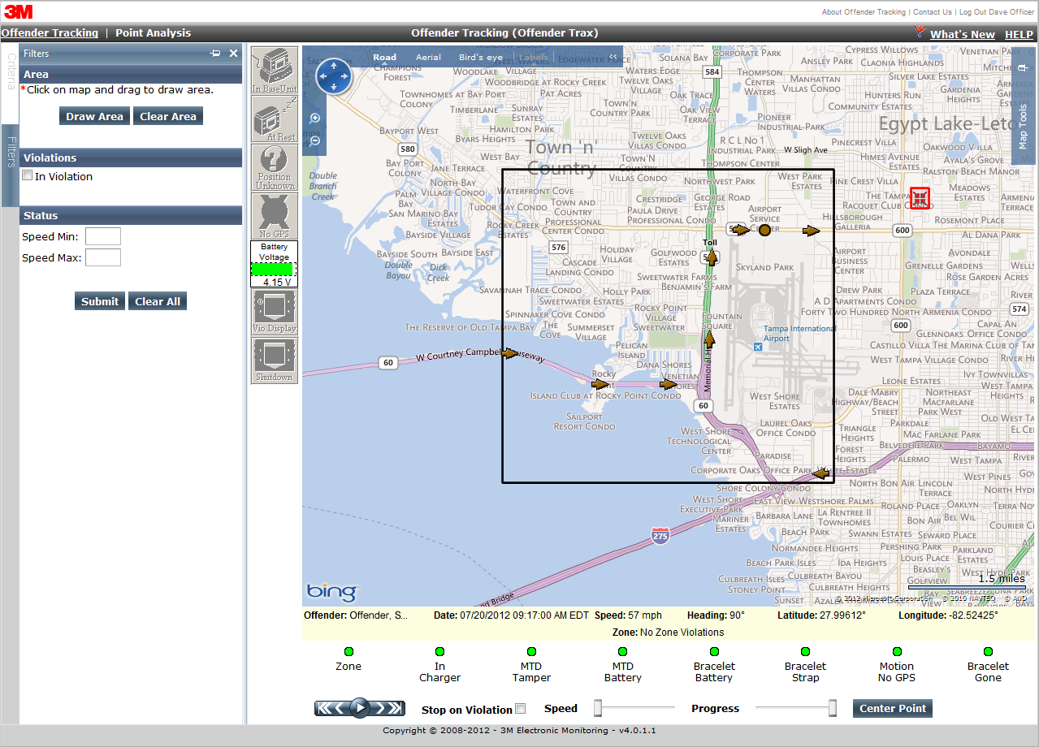Viewport: 1039px width, 747px height.
Task: Select the Position Unknown icon
Action: 275,167
